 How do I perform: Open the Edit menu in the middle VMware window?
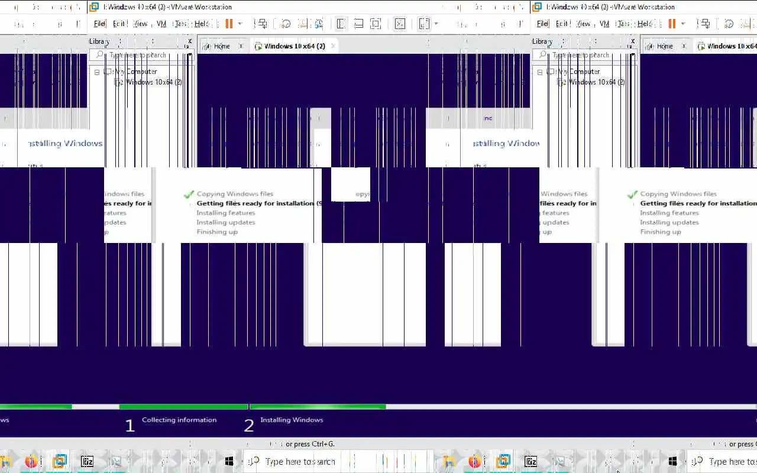pos(119,24)
